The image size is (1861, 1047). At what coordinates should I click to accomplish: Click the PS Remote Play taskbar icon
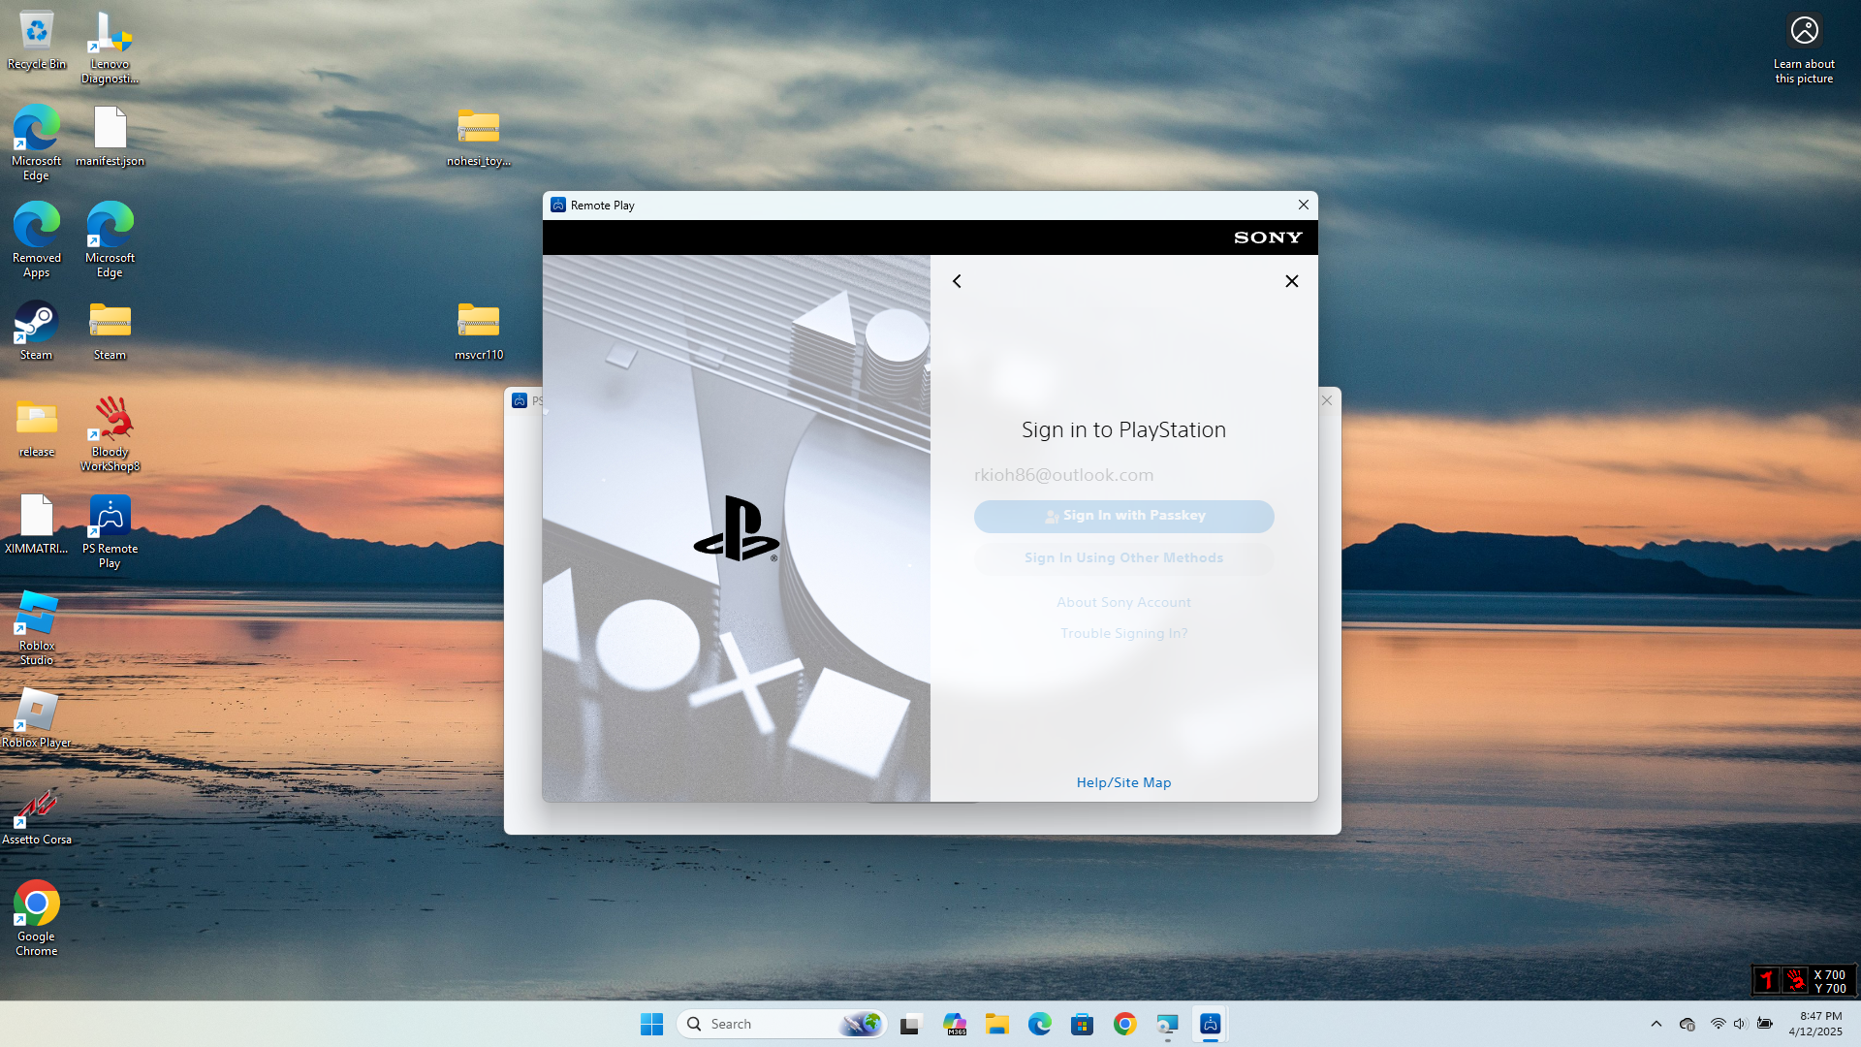pyautogui.click(x=1211, y=1024)
